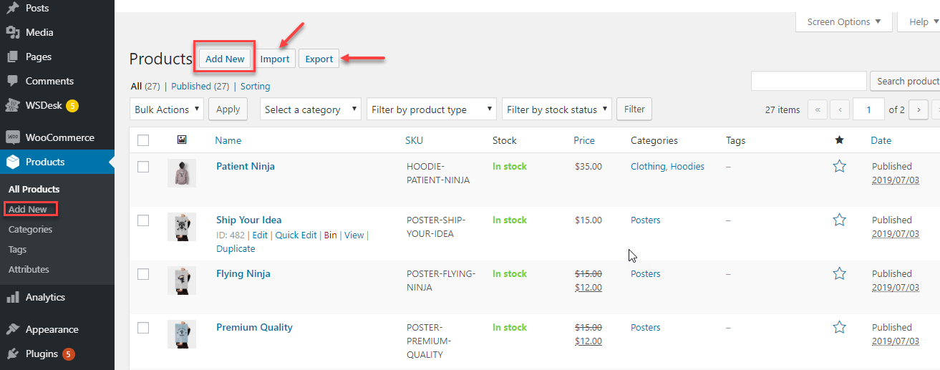Click the image column header icon

pyautogui.click(x=182, y=140)
